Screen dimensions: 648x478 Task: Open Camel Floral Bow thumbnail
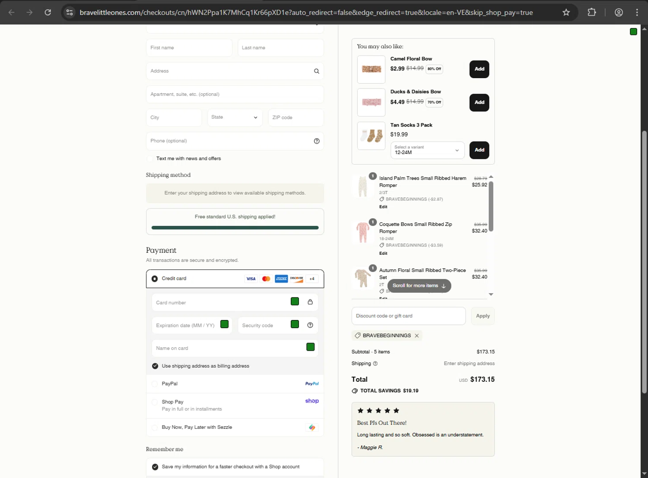(x=371, y=70)
